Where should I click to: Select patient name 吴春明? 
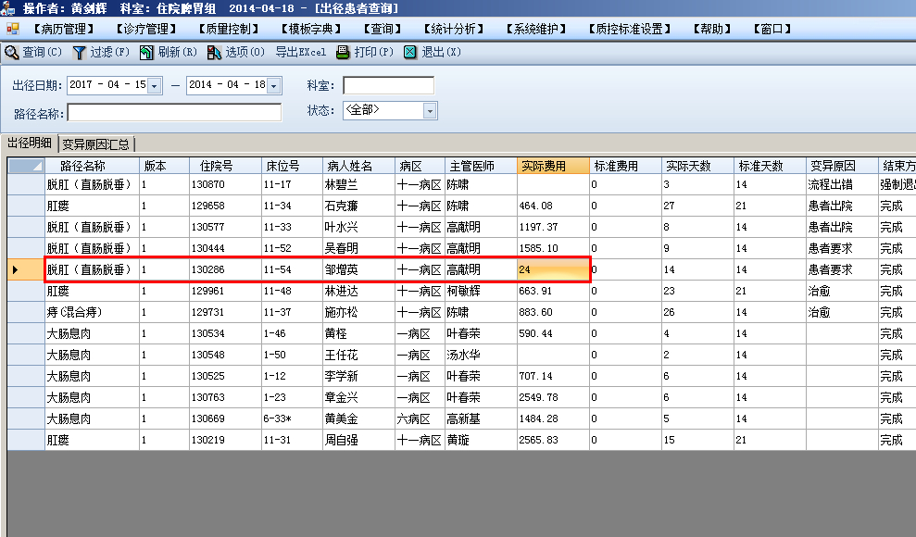coord(341,249)
